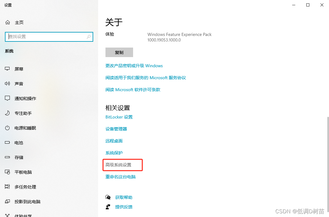Image resolution: width=329 pixels, height=217 pixels.
Task: Open 更改产品密钥或升级 Windows link
Action: [134, 66]
